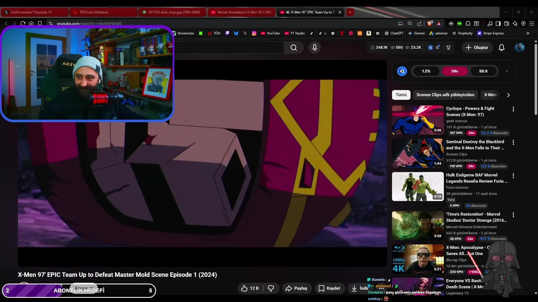Image resolution: width=538 pixels, height=302 pixels.
Task: Click the Brave Rewards triangle icon
Action: click(x=439, y=23)
